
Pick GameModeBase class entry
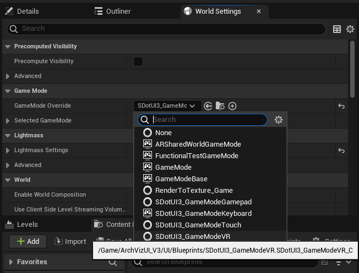(x=210, y=179)
